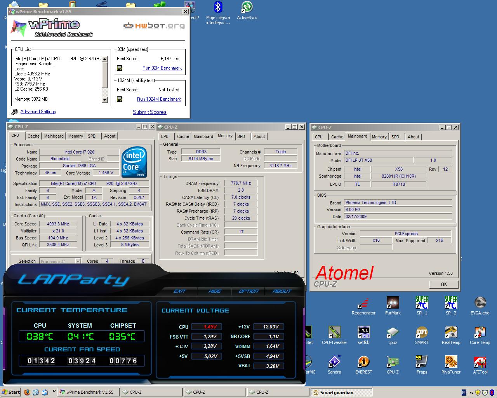Open Mainboard tab in left CPU-Z window

point(54,136)
